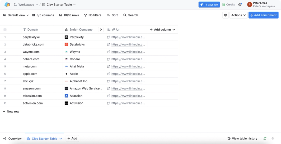Select the meta.com domain cell
This screenshot has width=281, height=144.
(42, 66)
